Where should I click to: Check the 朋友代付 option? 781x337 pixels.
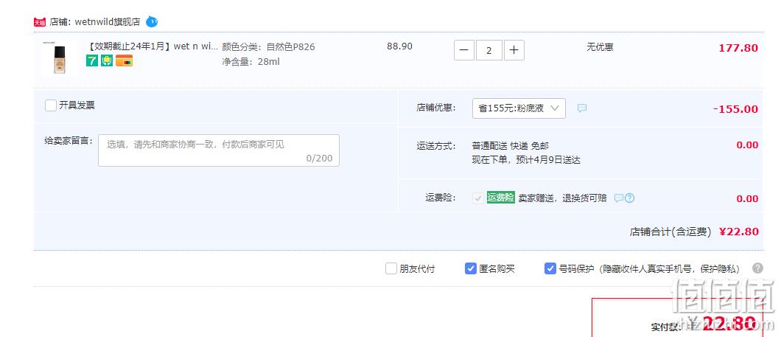click(x=391, y=268)
